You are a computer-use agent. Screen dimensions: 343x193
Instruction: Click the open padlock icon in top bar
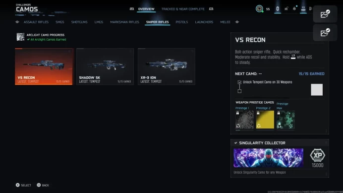click(286, 8)
